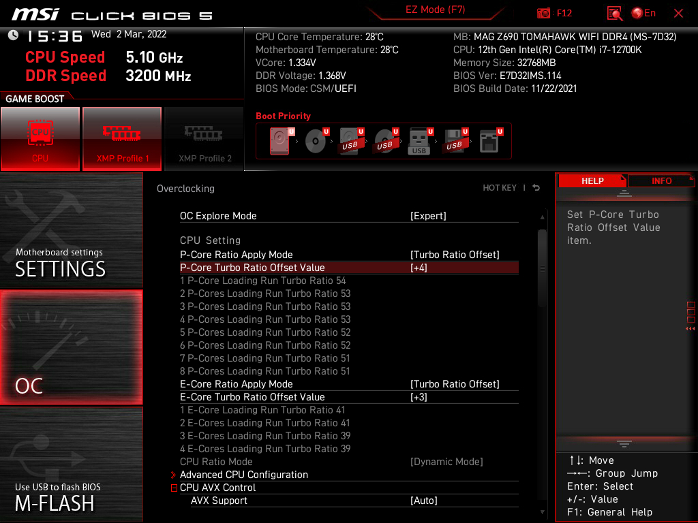The image size is (698, 523).
Task: Click the CPU Setting section heading
Action: [x=210, y=240]
